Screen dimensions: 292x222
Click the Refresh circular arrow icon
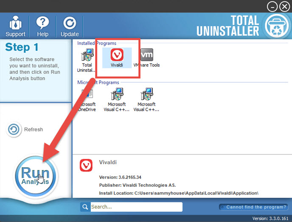[14, 129]
